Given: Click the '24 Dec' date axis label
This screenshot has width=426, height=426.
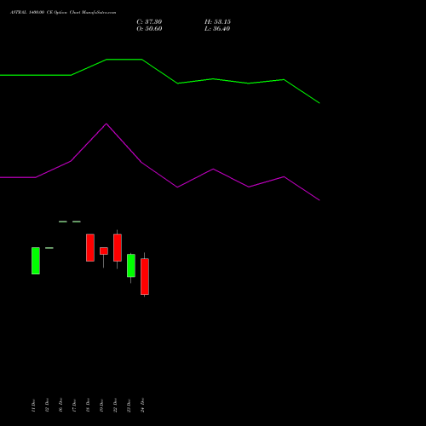Looking at the screenshot, I should (x=142, y=406).
